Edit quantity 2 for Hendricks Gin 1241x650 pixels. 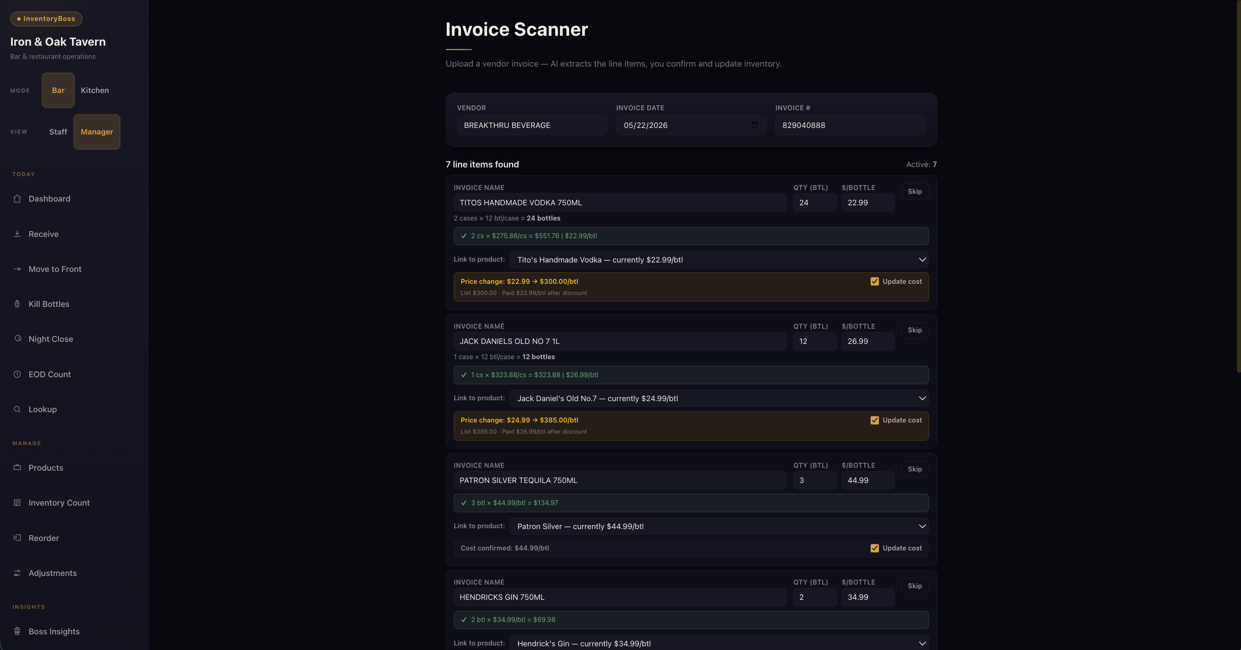click(815, 597)
